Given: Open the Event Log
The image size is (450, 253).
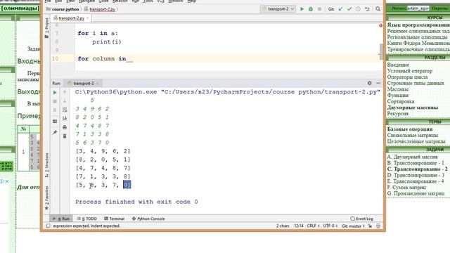Looking at the screenshot, I should tap(361, 219).
